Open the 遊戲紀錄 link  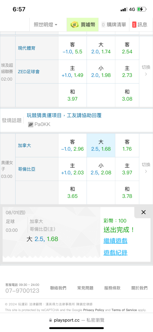115,253
